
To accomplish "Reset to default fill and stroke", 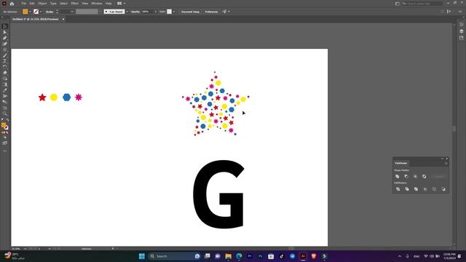I will [x=2, y=120].
